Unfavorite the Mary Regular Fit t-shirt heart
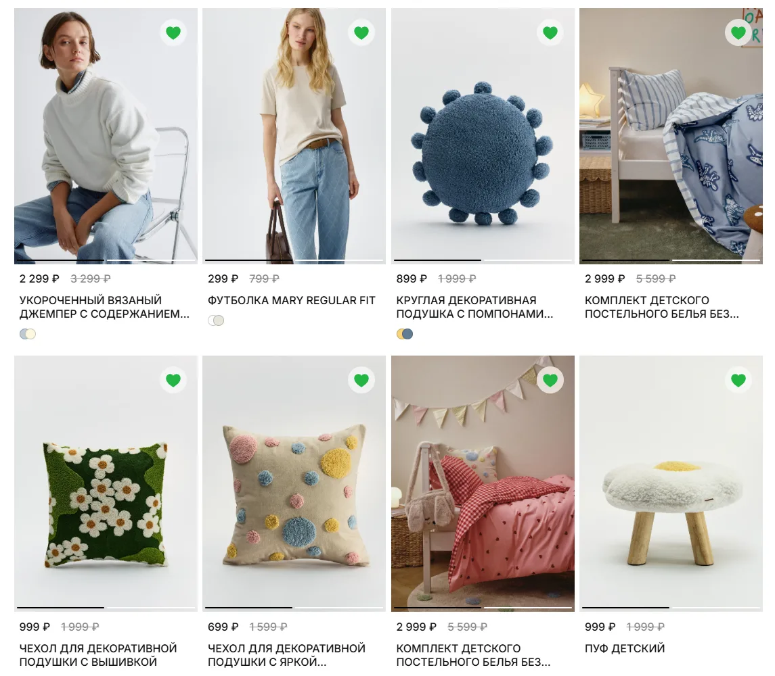Viewport: 775px width, 676px height. [x=361, y=32]
